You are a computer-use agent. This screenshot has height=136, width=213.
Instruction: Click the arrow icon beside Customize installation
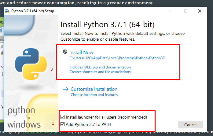pyautogui.click(x=66, y=89)
